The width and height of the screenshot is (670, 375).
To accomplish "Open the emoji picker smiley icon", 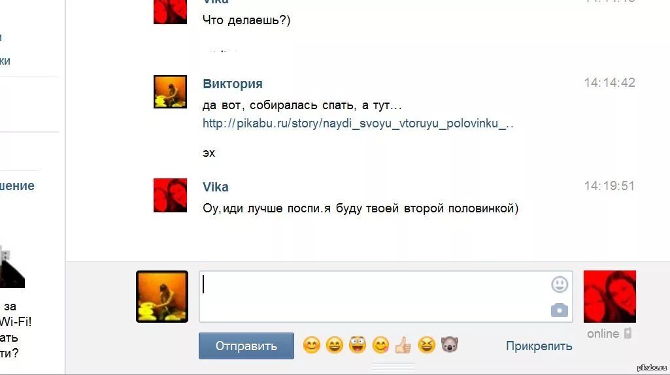I will tap(560, 284).
